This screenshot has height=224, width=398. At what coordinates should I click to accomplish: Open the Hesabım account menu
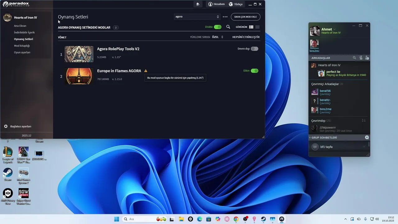216,4
